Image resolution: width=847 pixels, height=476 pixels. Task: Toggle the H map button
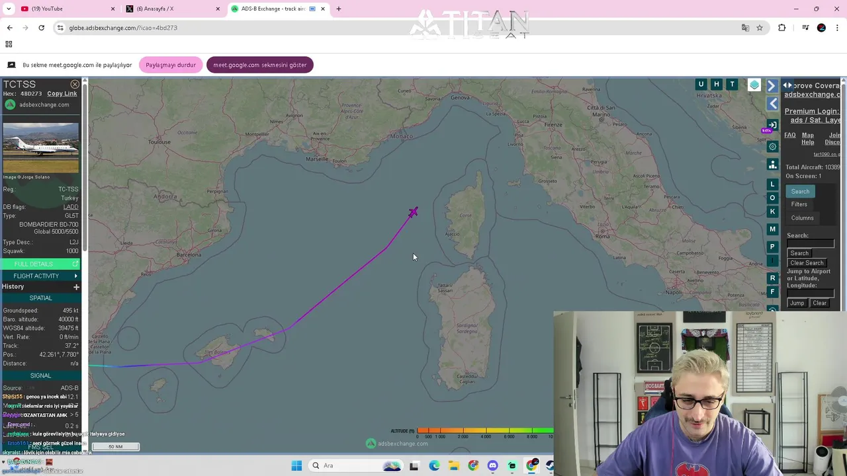(717, 84)
